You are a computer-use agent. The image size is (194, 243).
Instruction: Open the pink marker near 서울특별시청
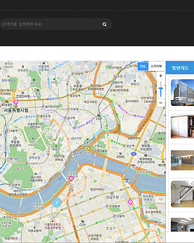point(16,102)
